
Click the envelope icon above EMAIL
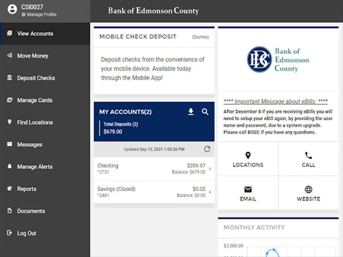248,189
